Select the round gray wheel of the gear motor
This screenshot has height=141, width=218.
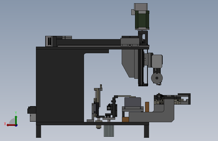tap(157, 78)
